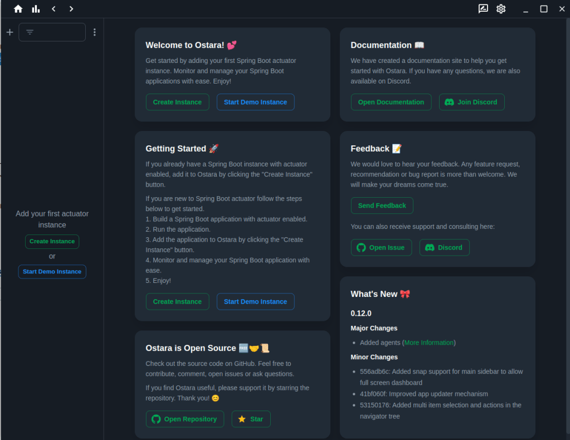Click the Send Feedback button

pos(382,206)
